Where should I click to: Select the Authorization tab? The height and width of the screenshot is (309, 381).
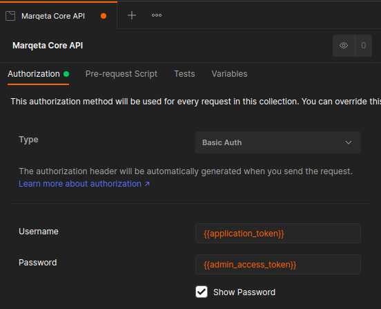pyautogui.click(x=39, y=74)
